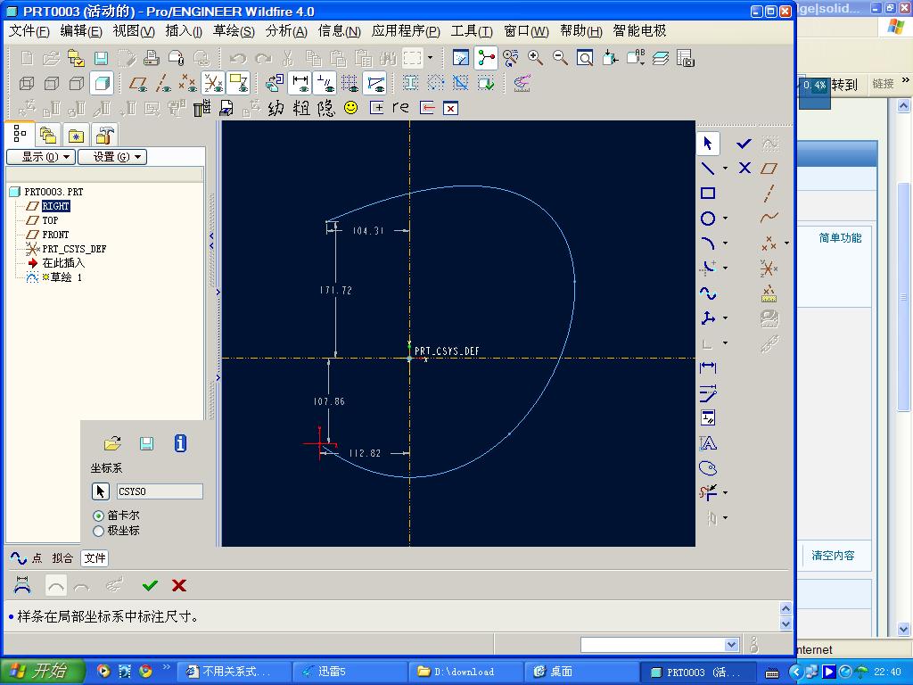
Task: Click 简单功能 link in background window
Action: pos(840,237)
